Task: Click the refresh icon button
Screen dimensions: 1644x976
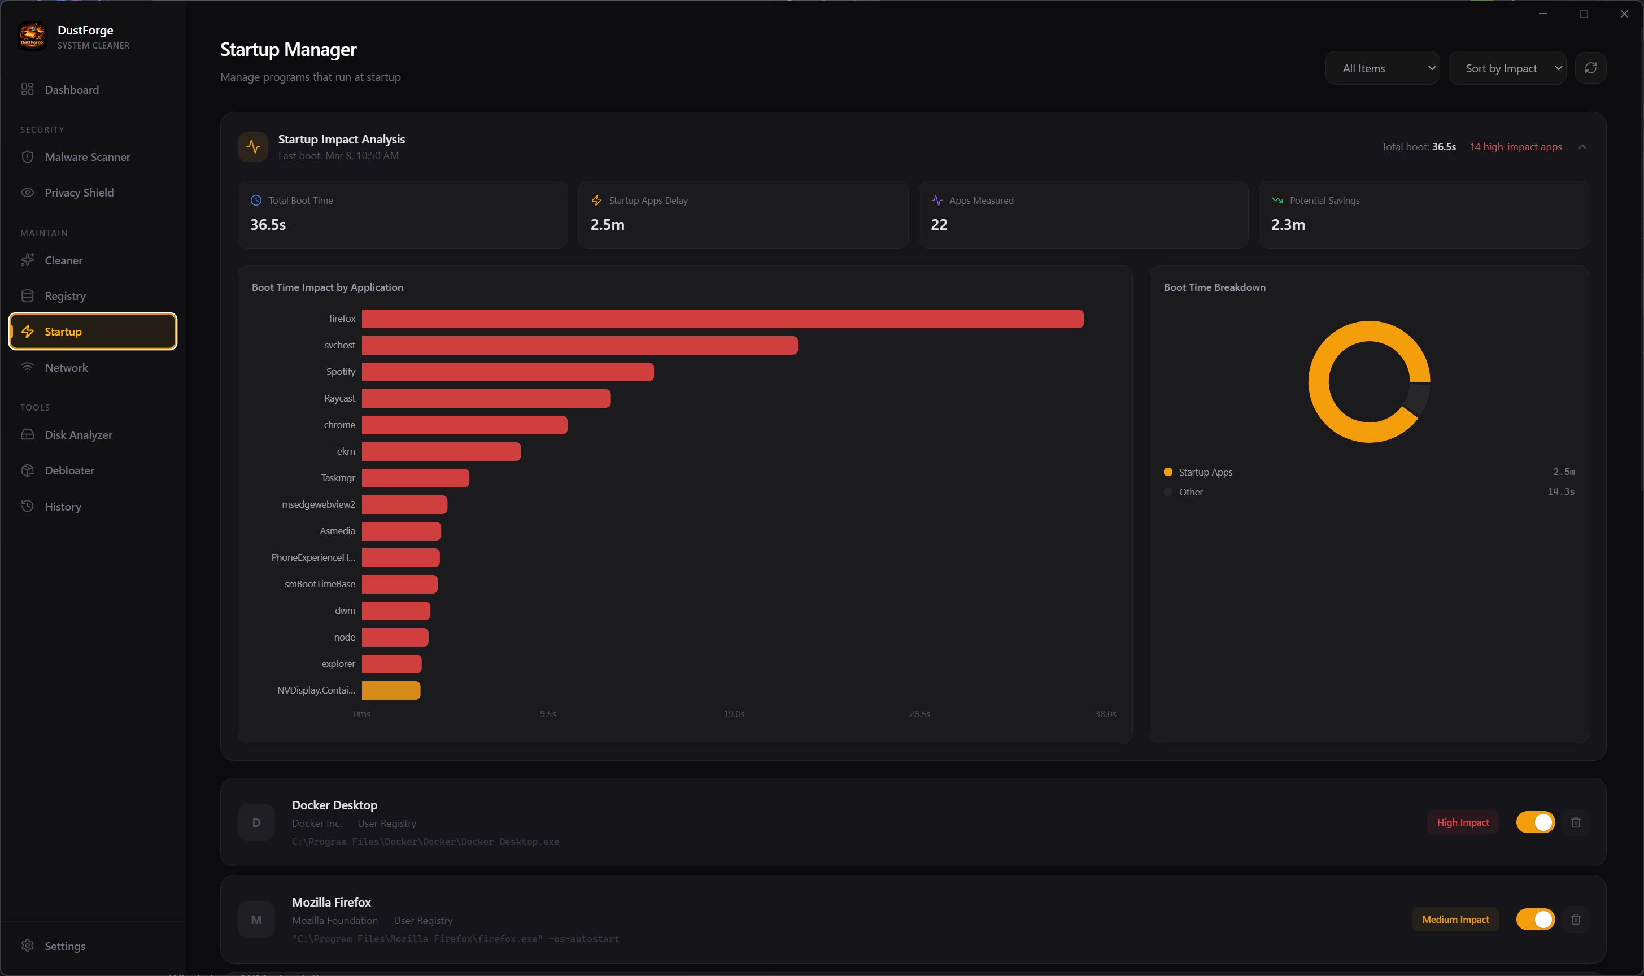Action: 1590,68
